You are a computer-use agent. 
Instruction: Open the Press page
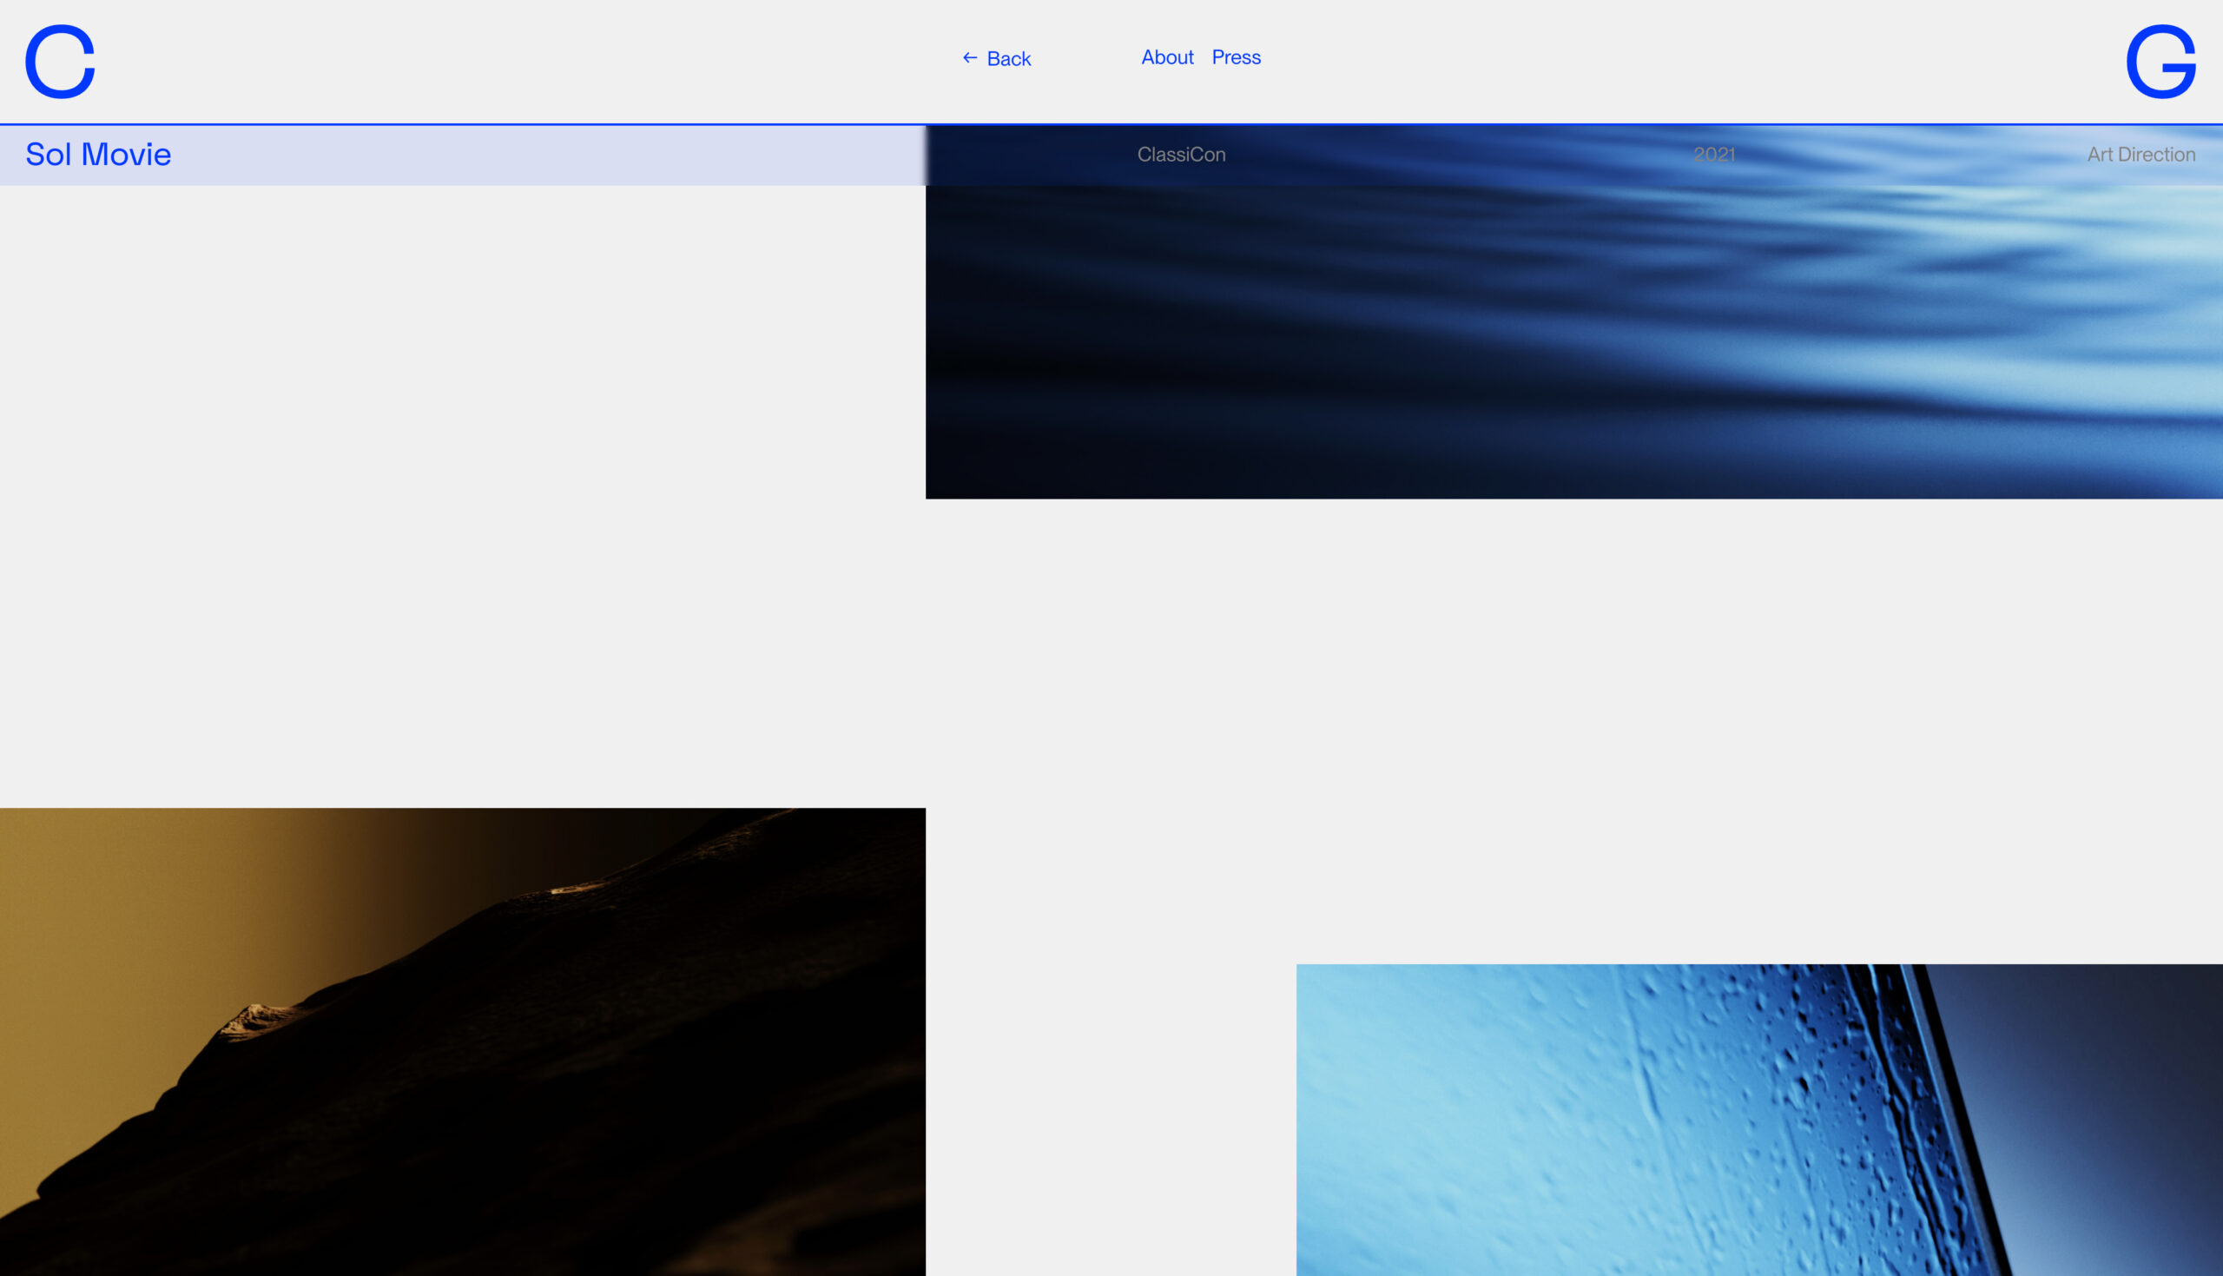pos(1236,58)
